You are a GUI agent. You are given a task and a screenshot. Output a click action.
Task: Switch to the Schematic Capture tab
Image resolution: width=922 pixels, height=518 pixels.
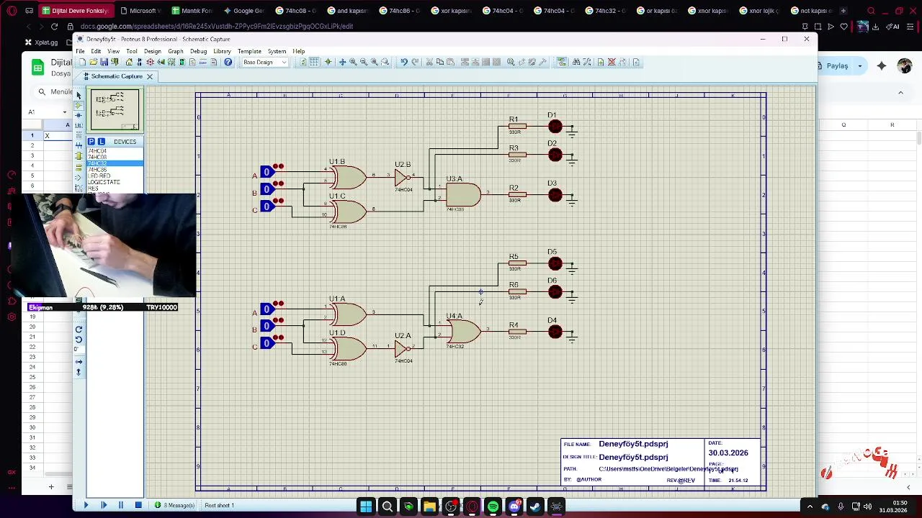tap(117, 76)
